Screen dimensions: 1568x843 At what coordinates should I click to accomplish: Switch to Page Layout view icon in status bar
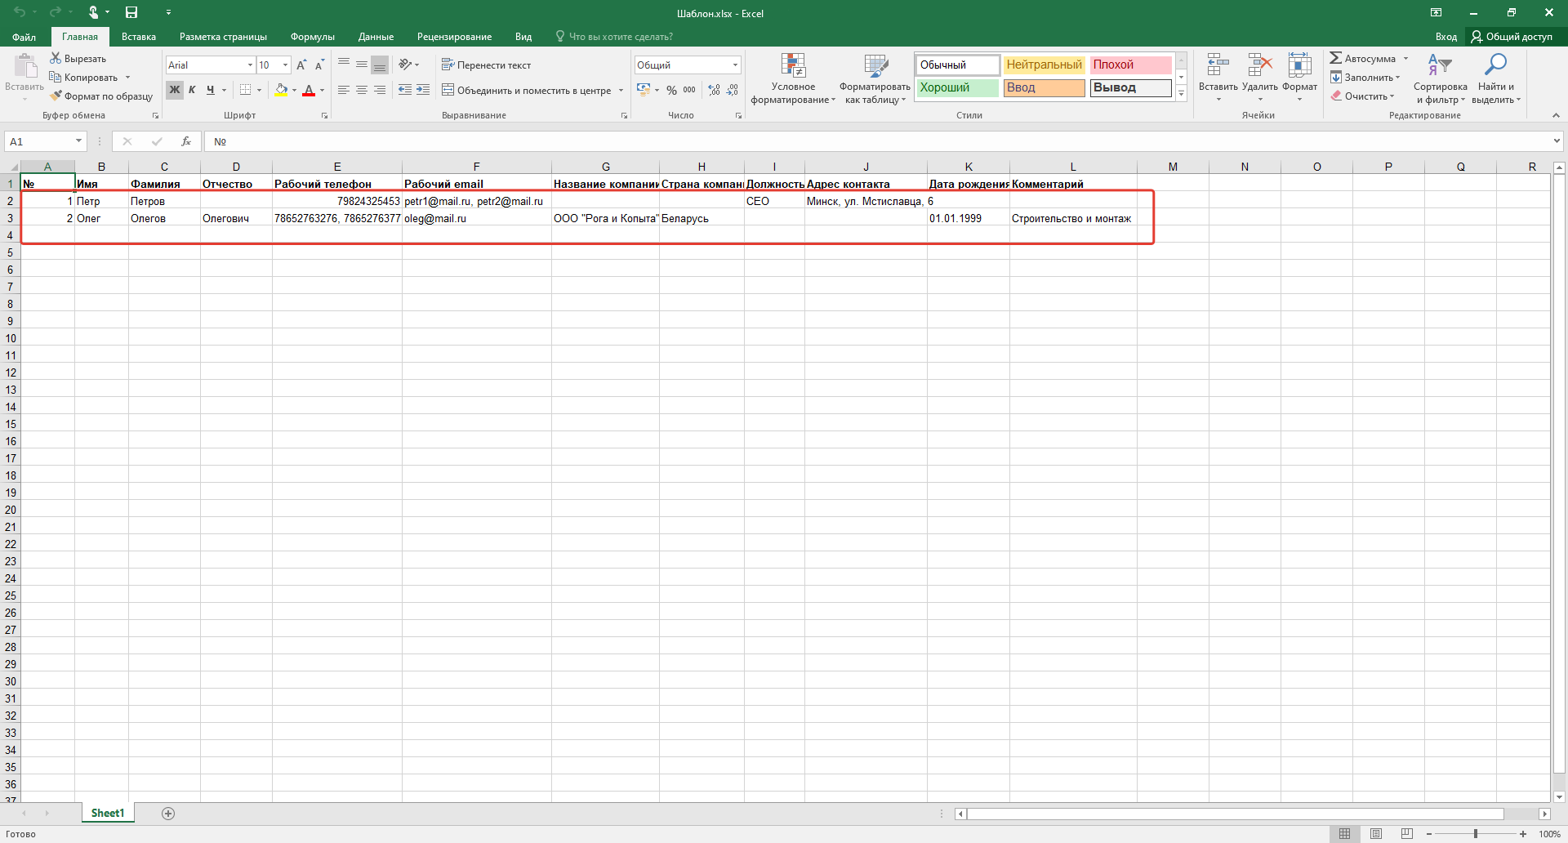(x=1376, y=834)
